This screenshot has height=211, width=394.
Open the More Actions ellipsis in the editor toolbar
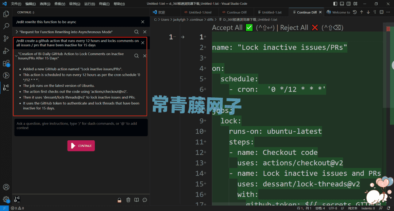coord(388,12)
